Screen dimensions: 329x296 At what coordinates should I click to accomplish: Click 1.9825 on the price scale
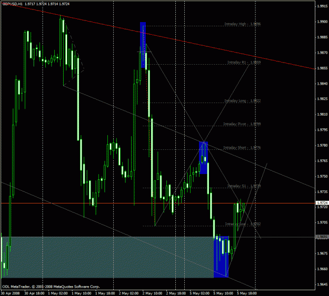pyautogui.click(x=323, y=99)
